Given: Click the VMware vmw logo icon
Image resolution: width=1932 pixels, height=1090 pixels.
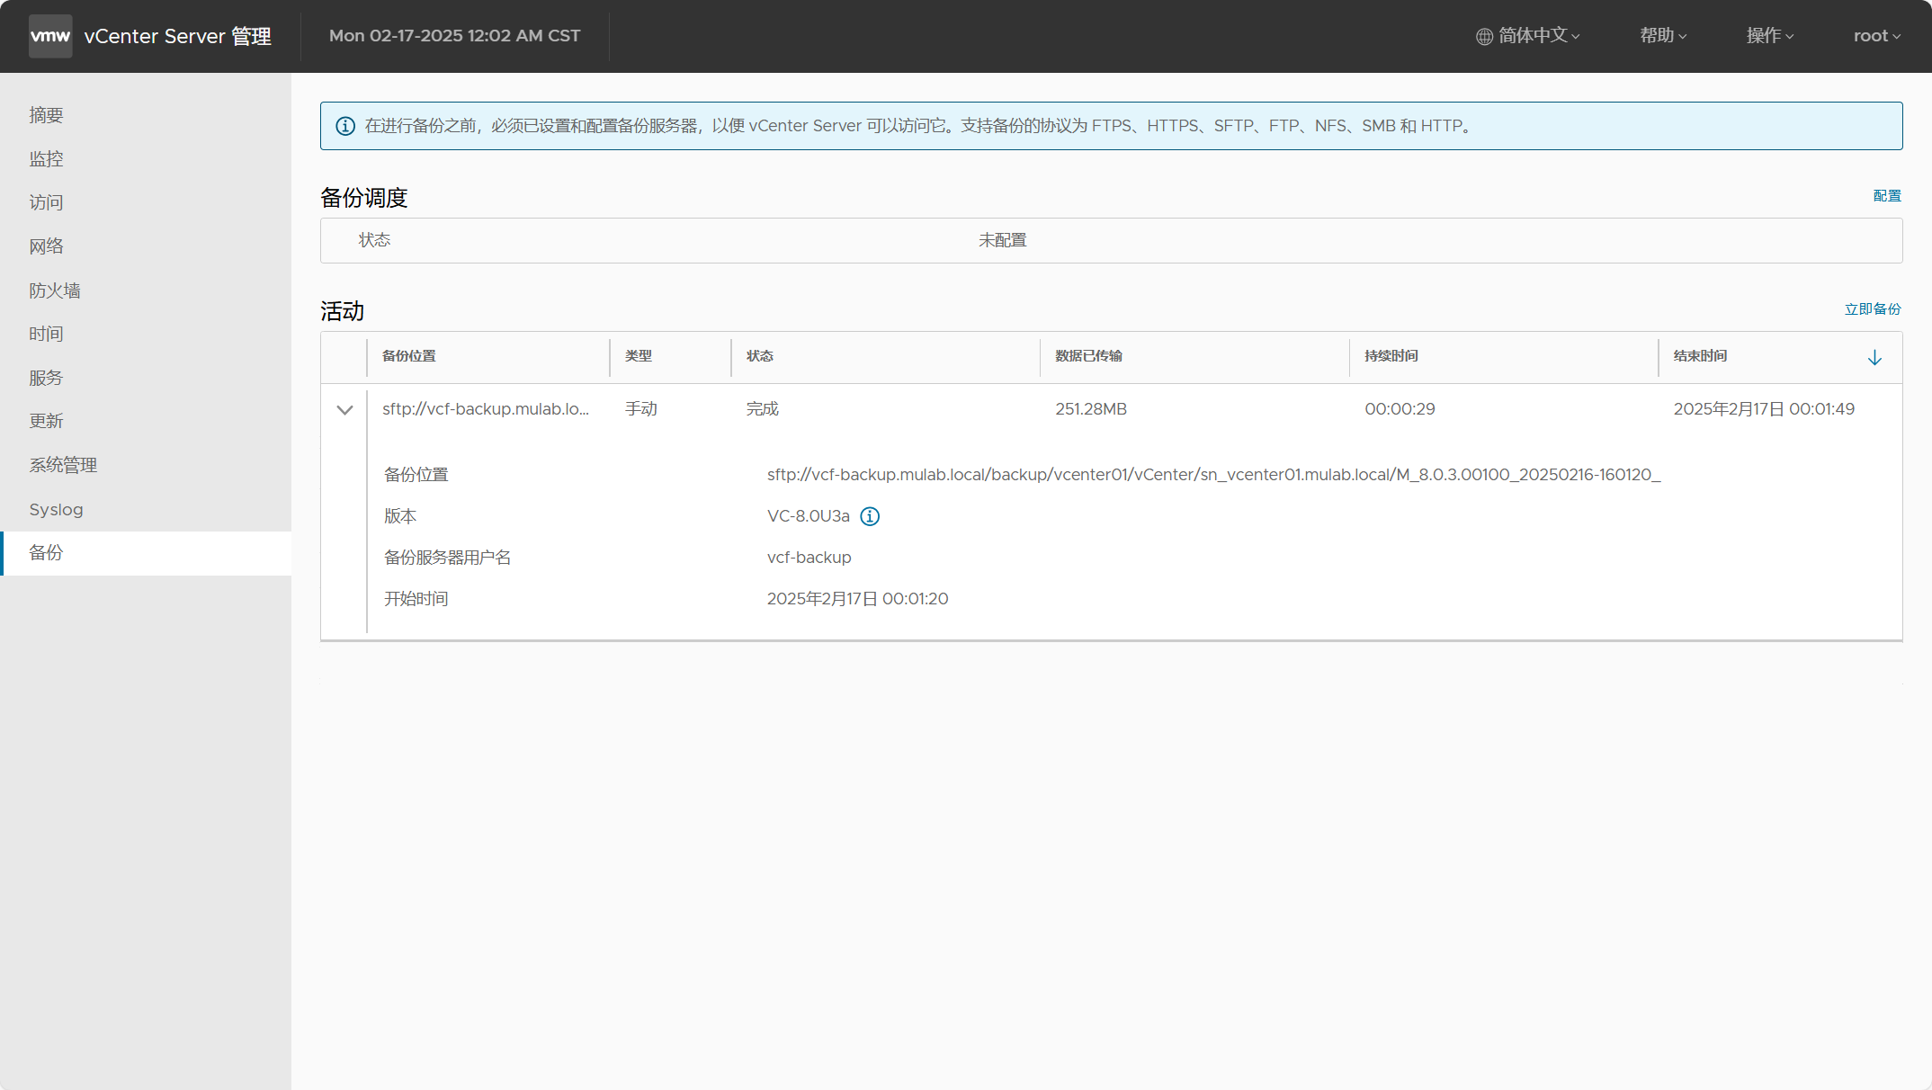Looking at the screenshot, I should (50, 36).
